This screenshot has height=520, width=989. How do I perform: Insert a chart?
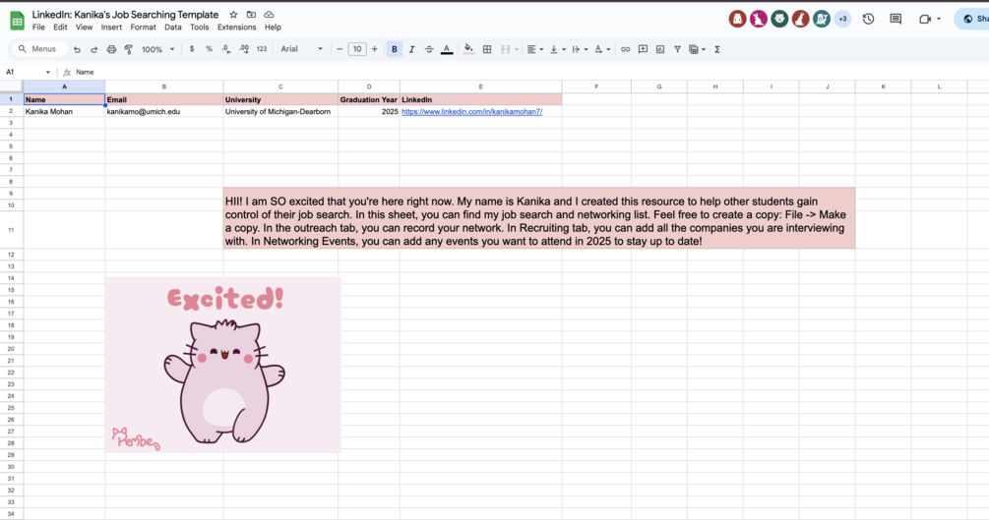pyautogui.click(x=660, y=49)
